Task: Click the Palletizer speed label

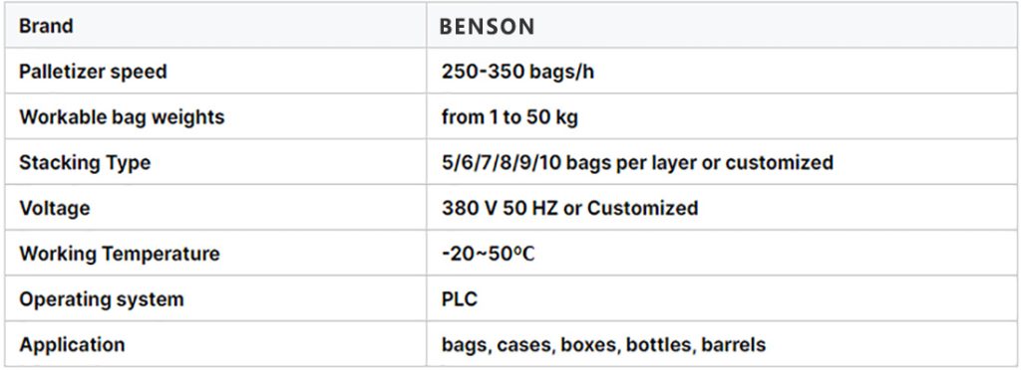Action: [x=93, y=72]
